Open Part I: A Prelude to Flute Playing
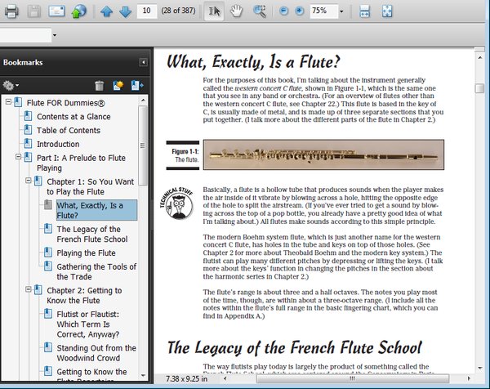 (x=81, y=163)
